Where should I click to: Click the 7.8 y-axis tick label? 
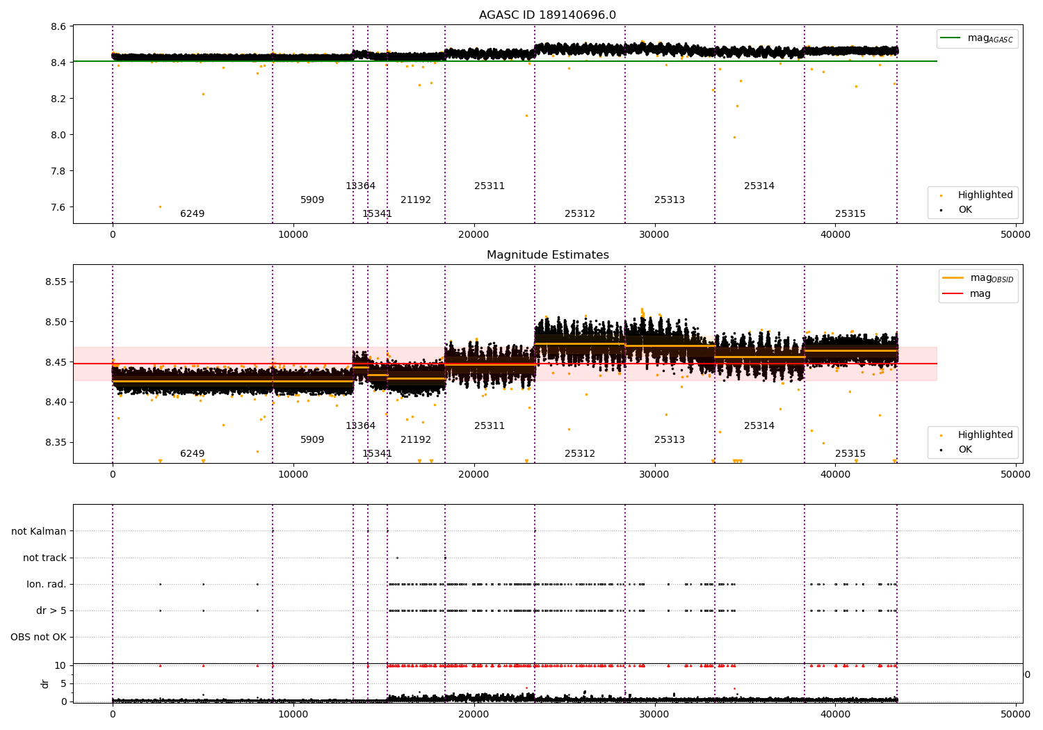58,171
